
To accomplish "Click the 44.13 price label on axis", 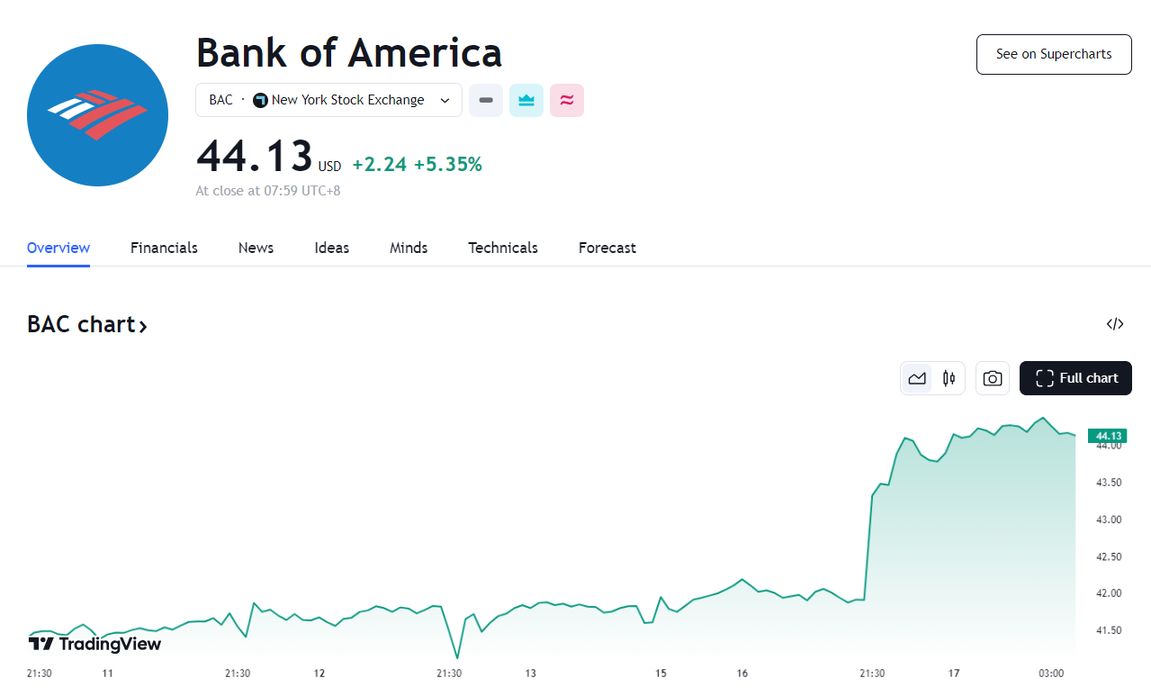I will [1107, 437].
